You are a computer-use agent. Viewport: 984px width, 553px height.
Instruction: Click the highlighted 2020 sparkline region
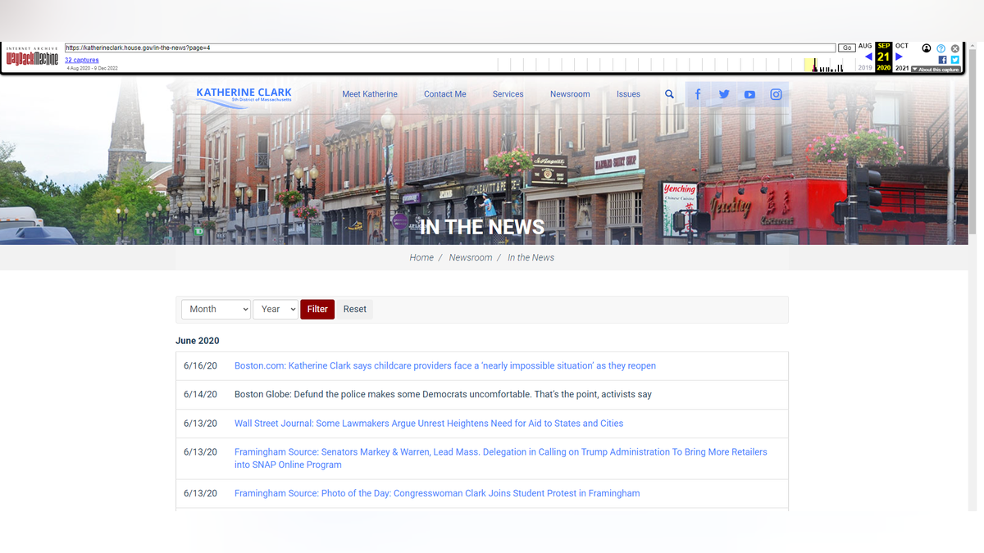809,65
